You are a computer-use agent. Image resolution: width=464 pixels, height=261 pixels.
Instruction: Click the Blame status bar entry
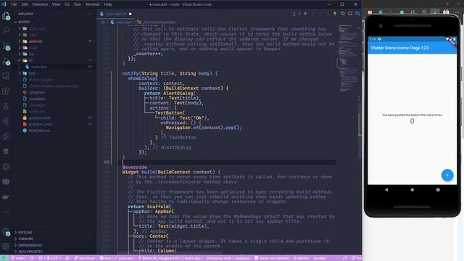click(171, 258)
